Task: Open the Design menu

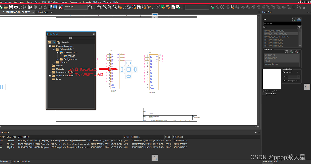Action: click(8, 2)
